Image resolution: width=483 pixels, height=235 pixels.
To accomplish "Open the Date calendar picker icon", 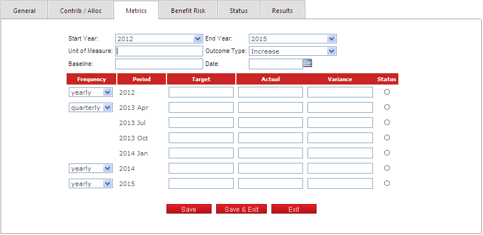I will (x=308, y=64).
